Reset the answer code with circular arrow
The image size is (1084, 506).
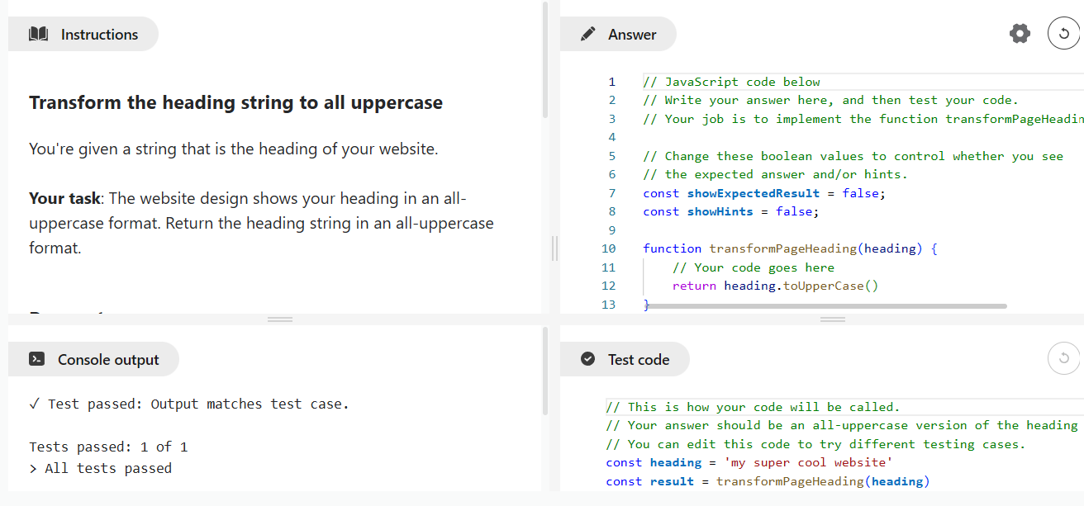pyautogui.click(x=1064, y=34)
